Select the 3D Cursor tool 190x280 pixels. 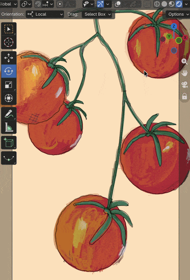[9, 43]
